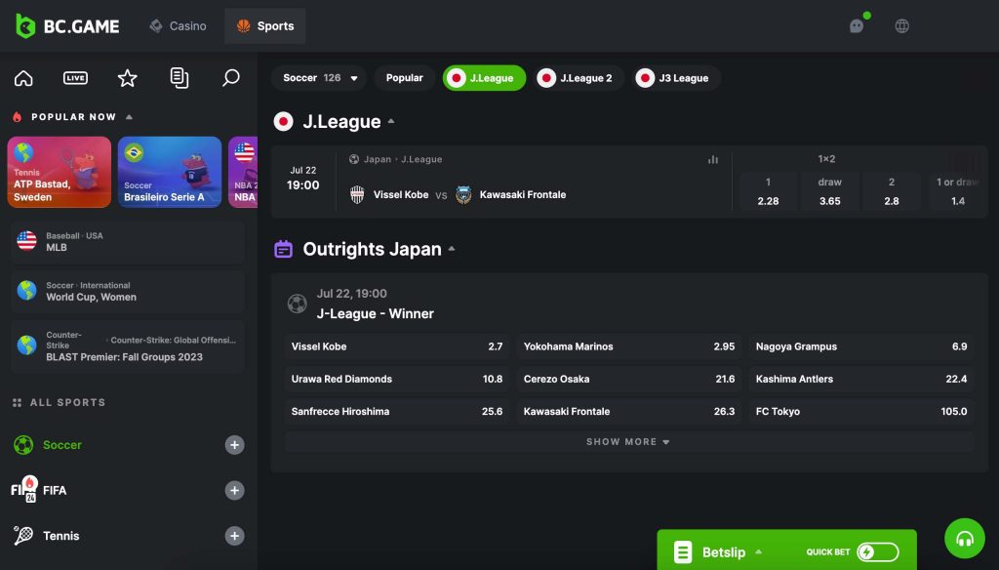Screen dimensions: 999x570
Task: Expand FIFA with plus button
Action: tap(234, 490)
